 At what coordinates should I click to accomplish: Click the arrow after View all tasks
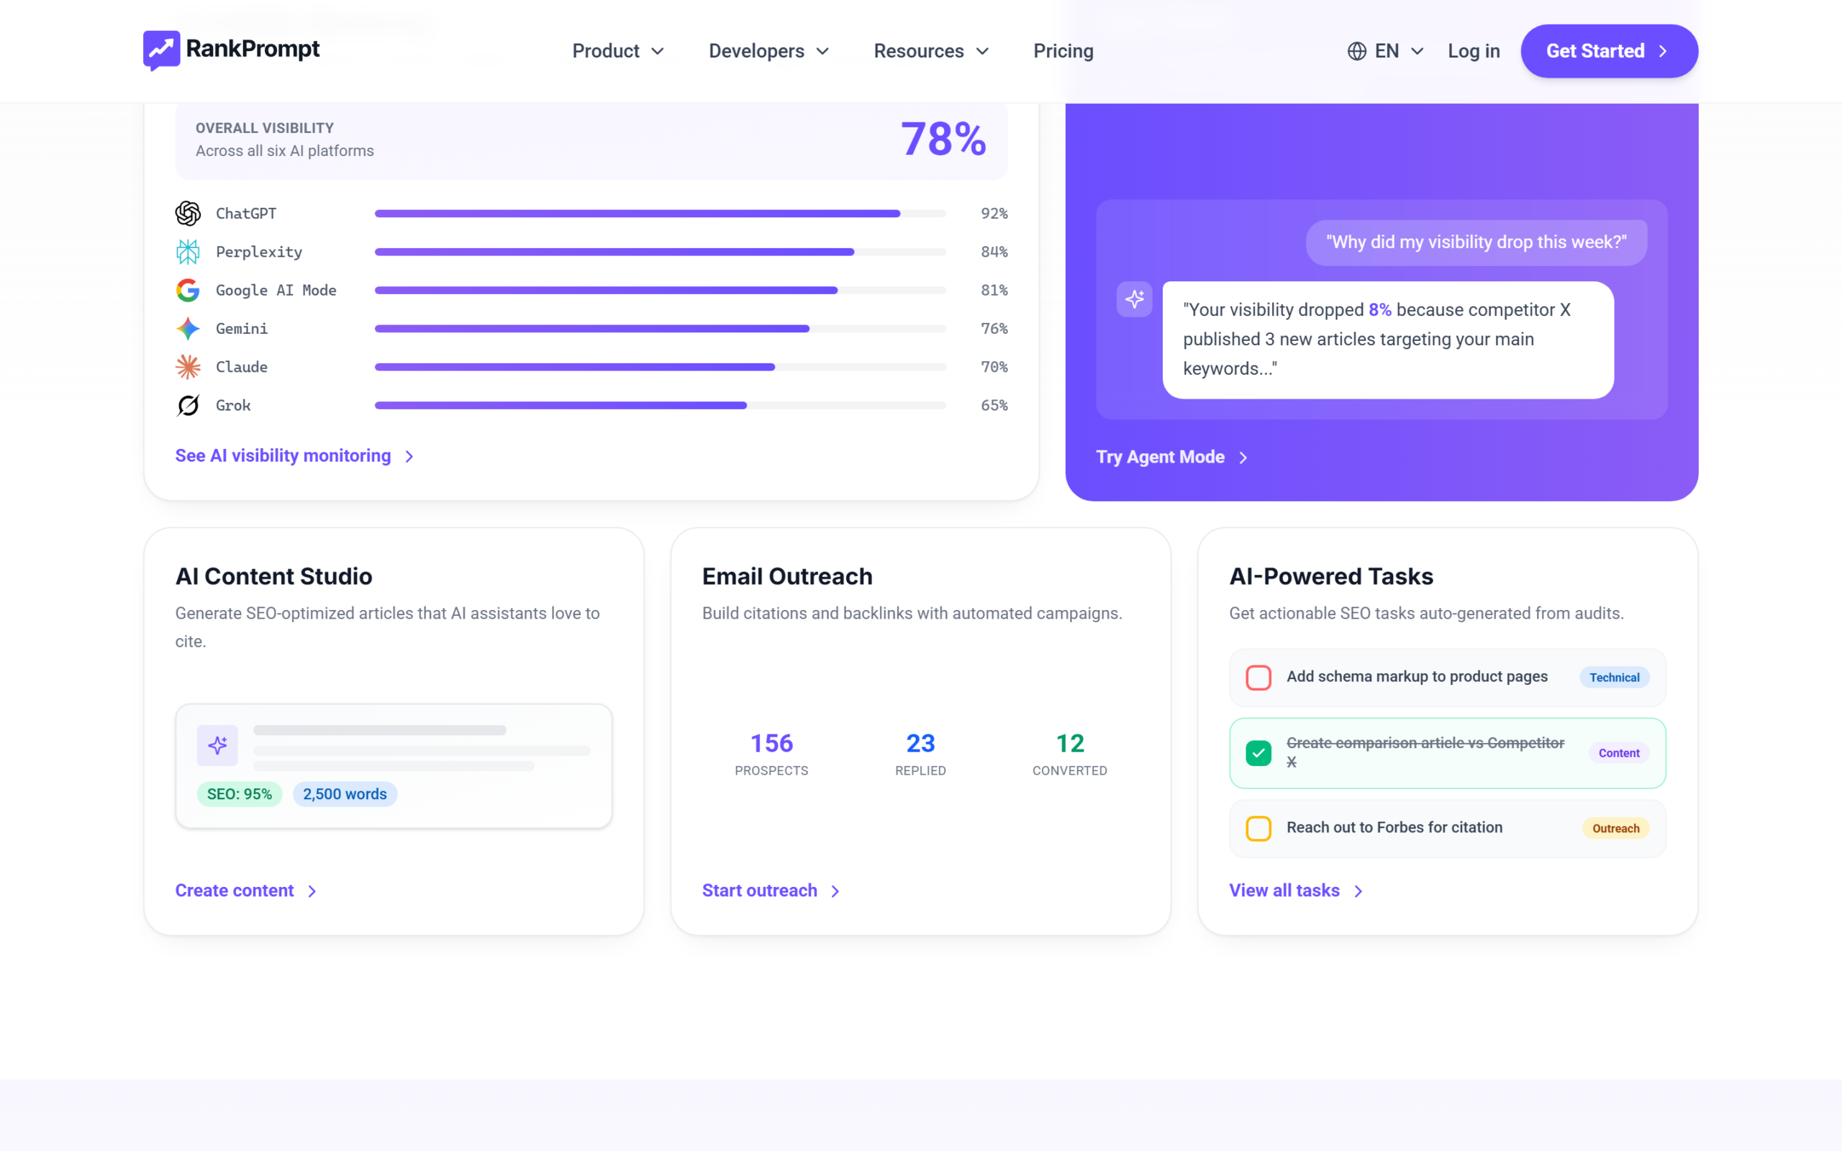1358,891
